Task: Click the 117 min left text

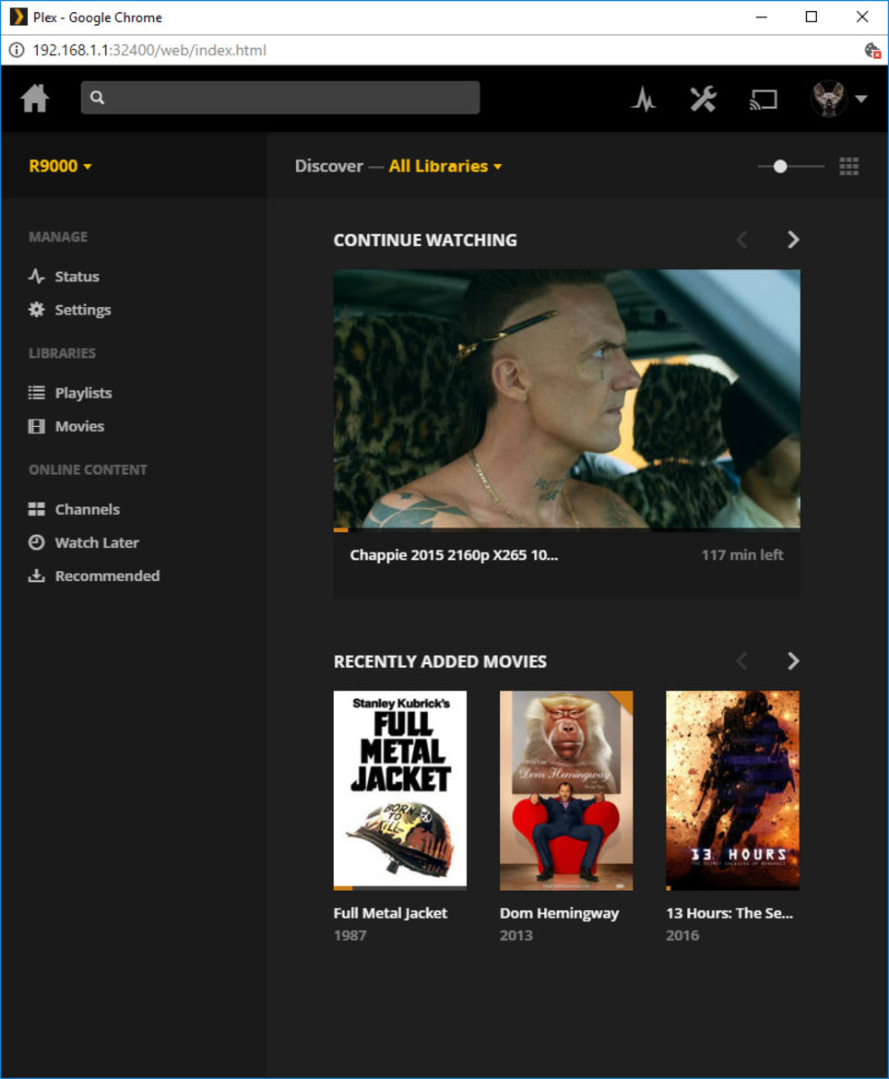Action: coord(742,554)
